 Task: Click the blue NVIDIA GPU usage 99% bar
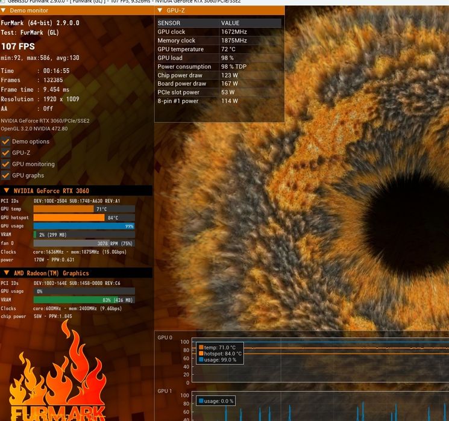(84, 226)
